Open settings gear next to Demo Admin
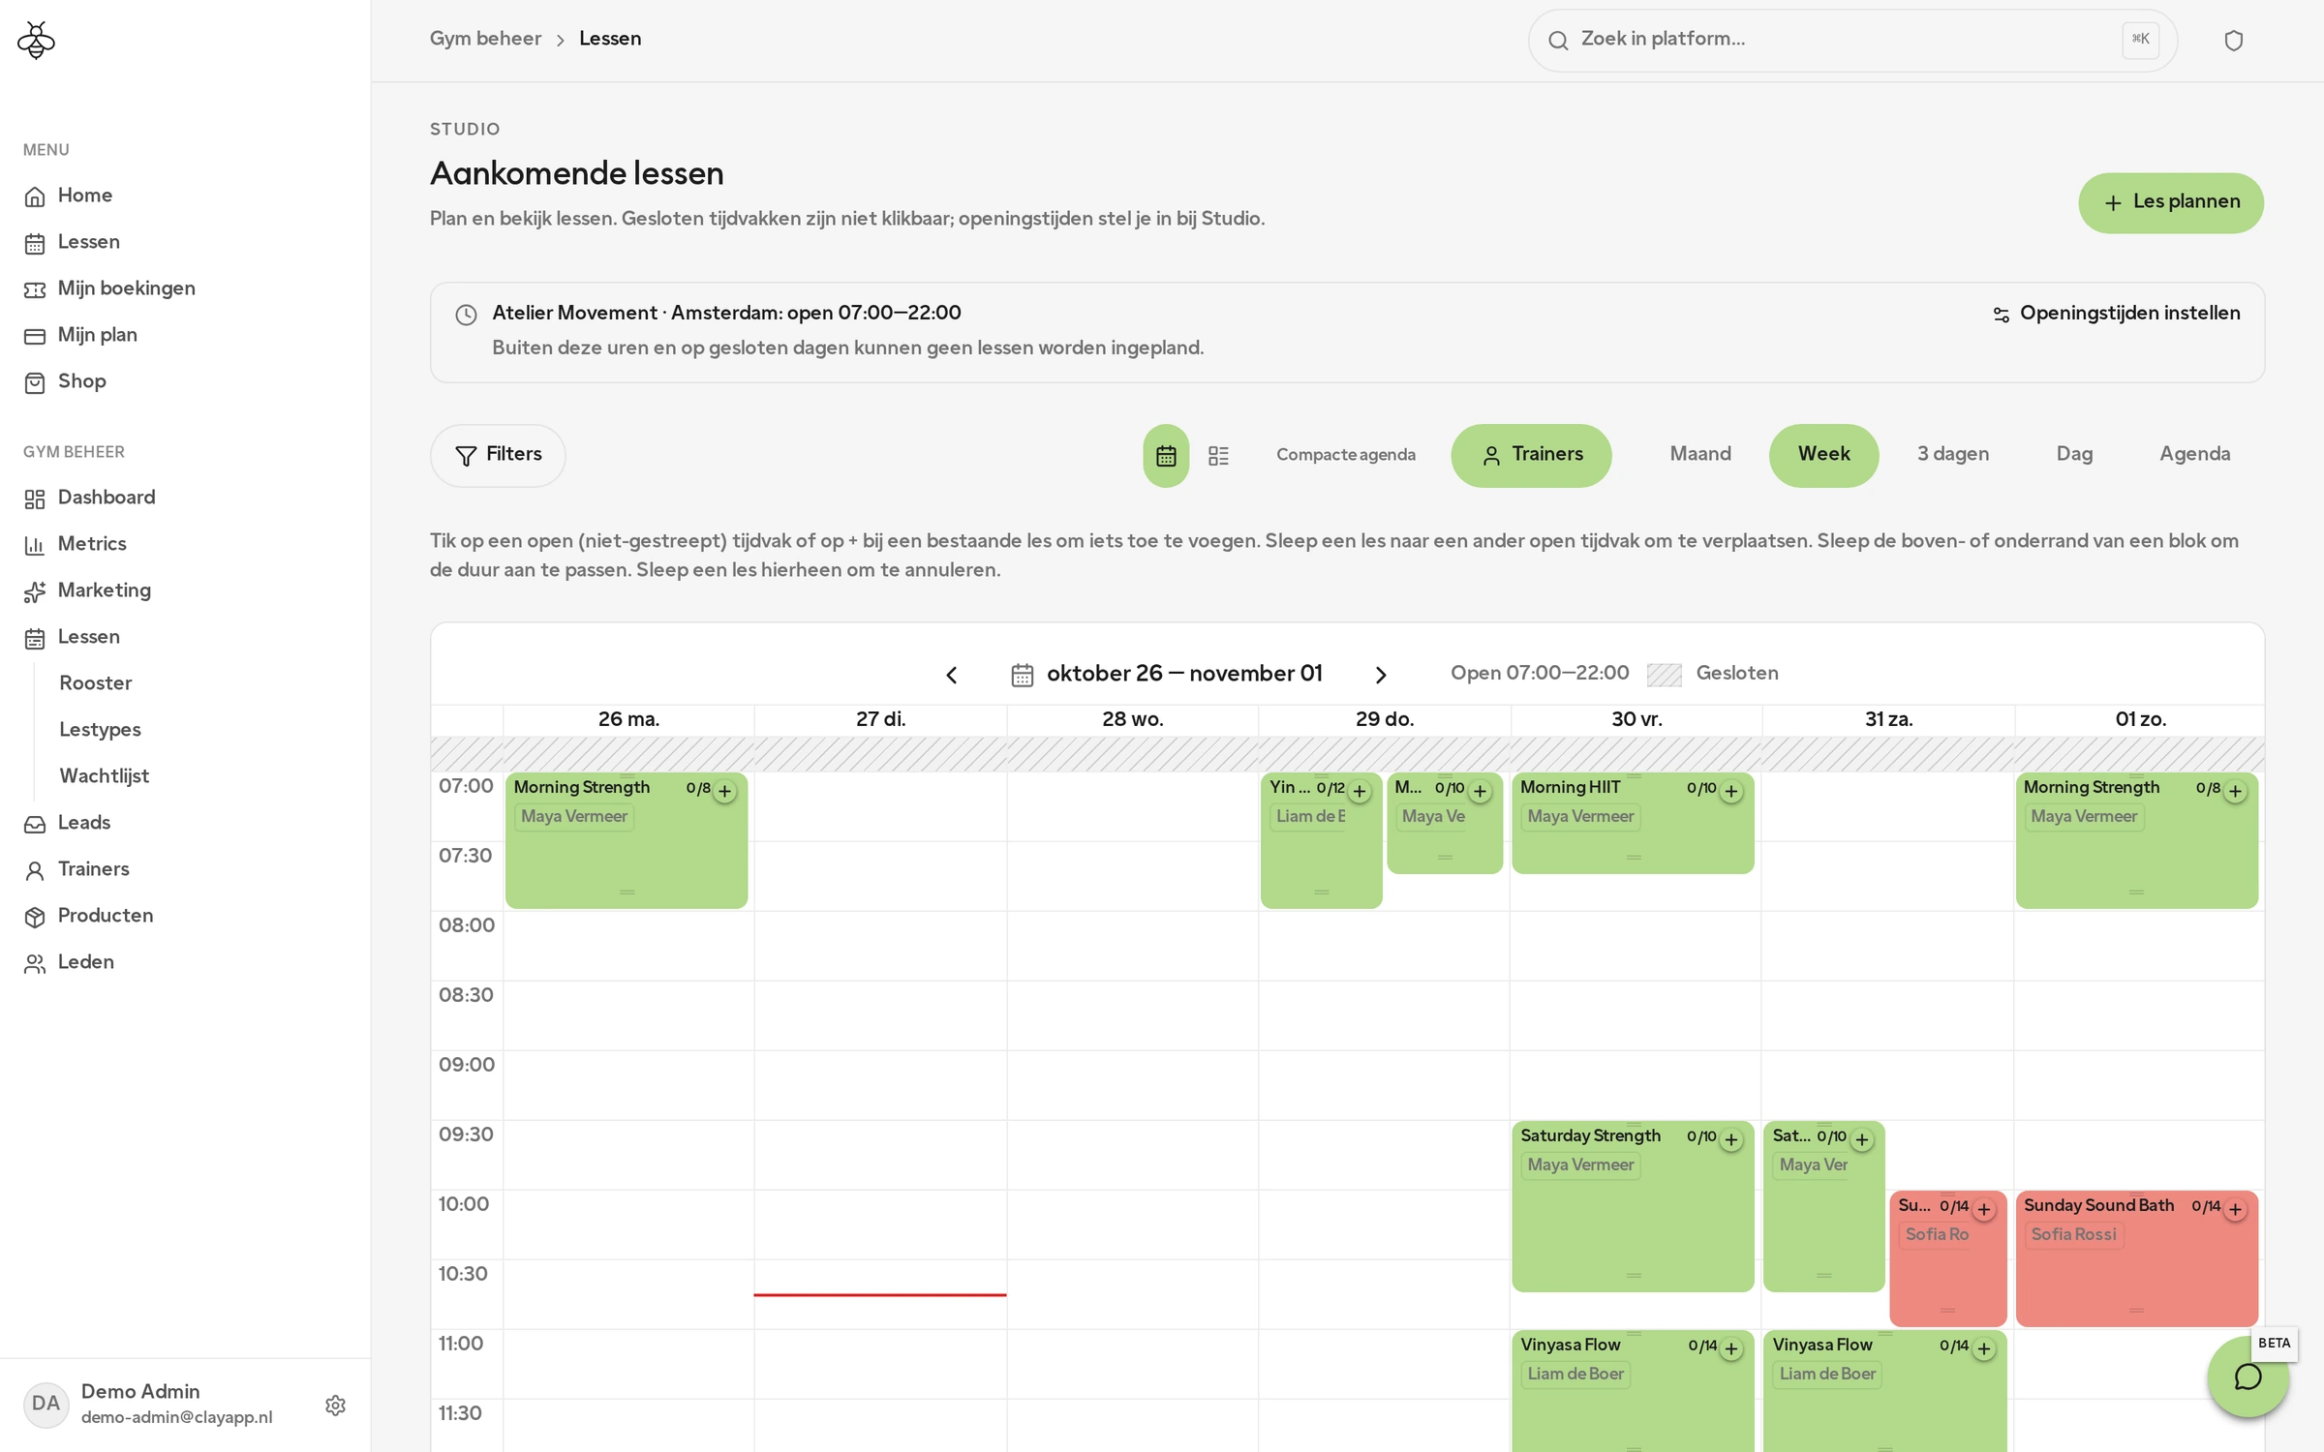The image size is (2324, 1452). click(335, 1405)
